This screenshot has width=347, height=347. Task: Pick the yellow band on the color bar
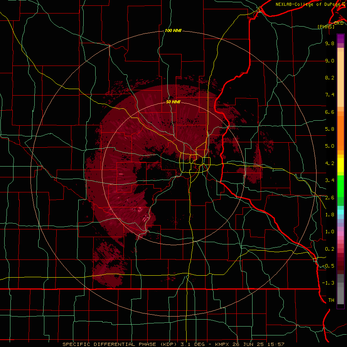point(340,165)
